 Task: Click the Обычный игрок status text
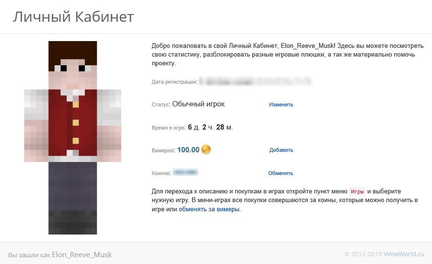point(198,104)
